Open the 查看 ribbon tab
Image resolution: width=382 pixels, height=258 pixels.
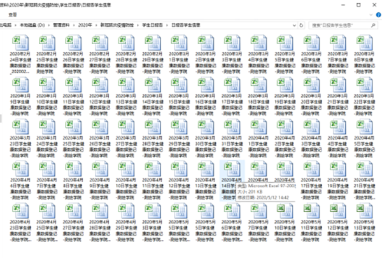[13, 15]
